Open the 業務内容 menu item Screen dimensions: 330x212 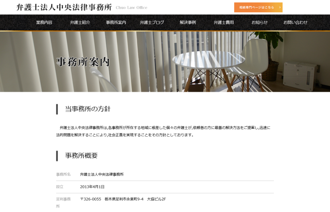pos(44,22)
